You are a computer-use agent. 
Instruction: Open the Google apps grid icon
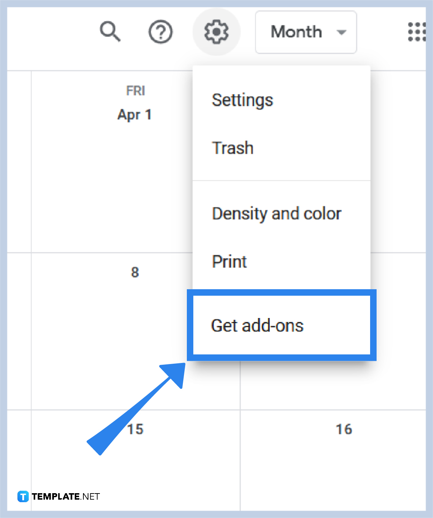[x=417, y=32]
